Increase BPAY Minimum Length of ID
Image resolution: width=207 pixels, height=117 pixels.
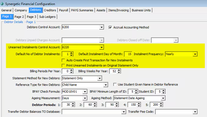click(x=136, y=91)
